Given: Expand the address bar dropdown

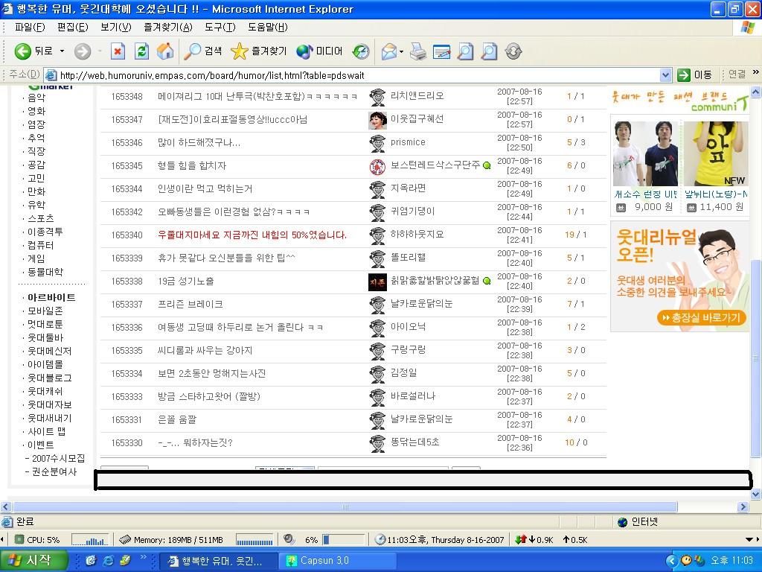Looking at the screenshot, I should (666, 75).
